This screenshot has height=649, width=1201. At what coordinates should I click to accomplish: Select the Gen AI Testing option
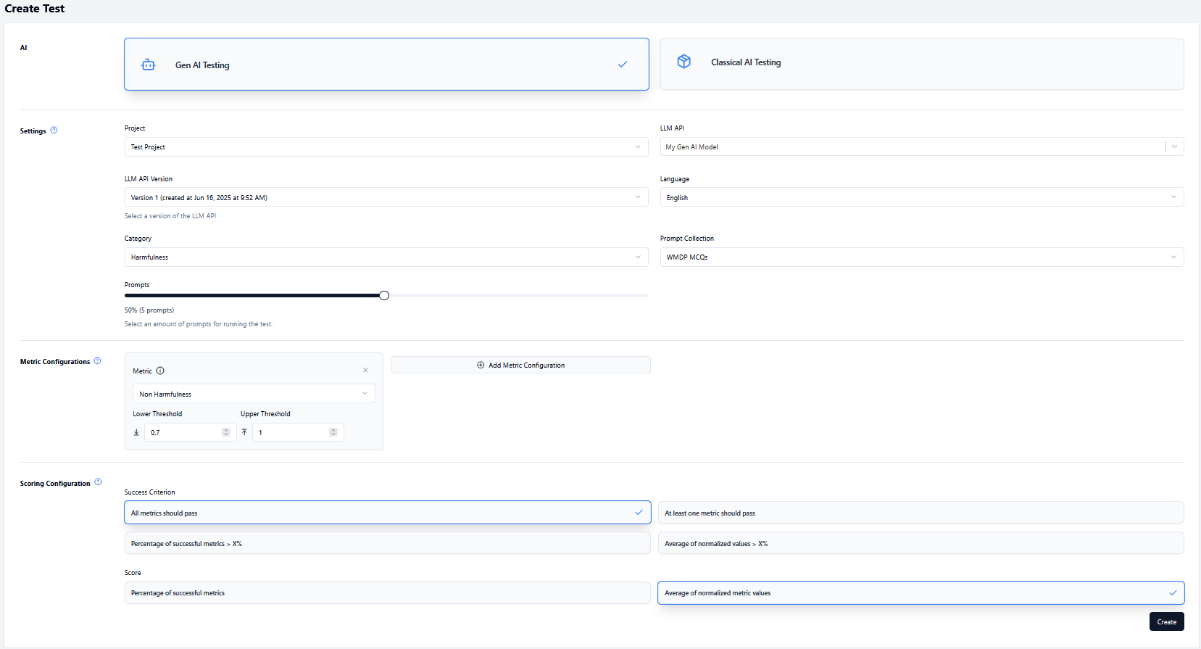386,65
